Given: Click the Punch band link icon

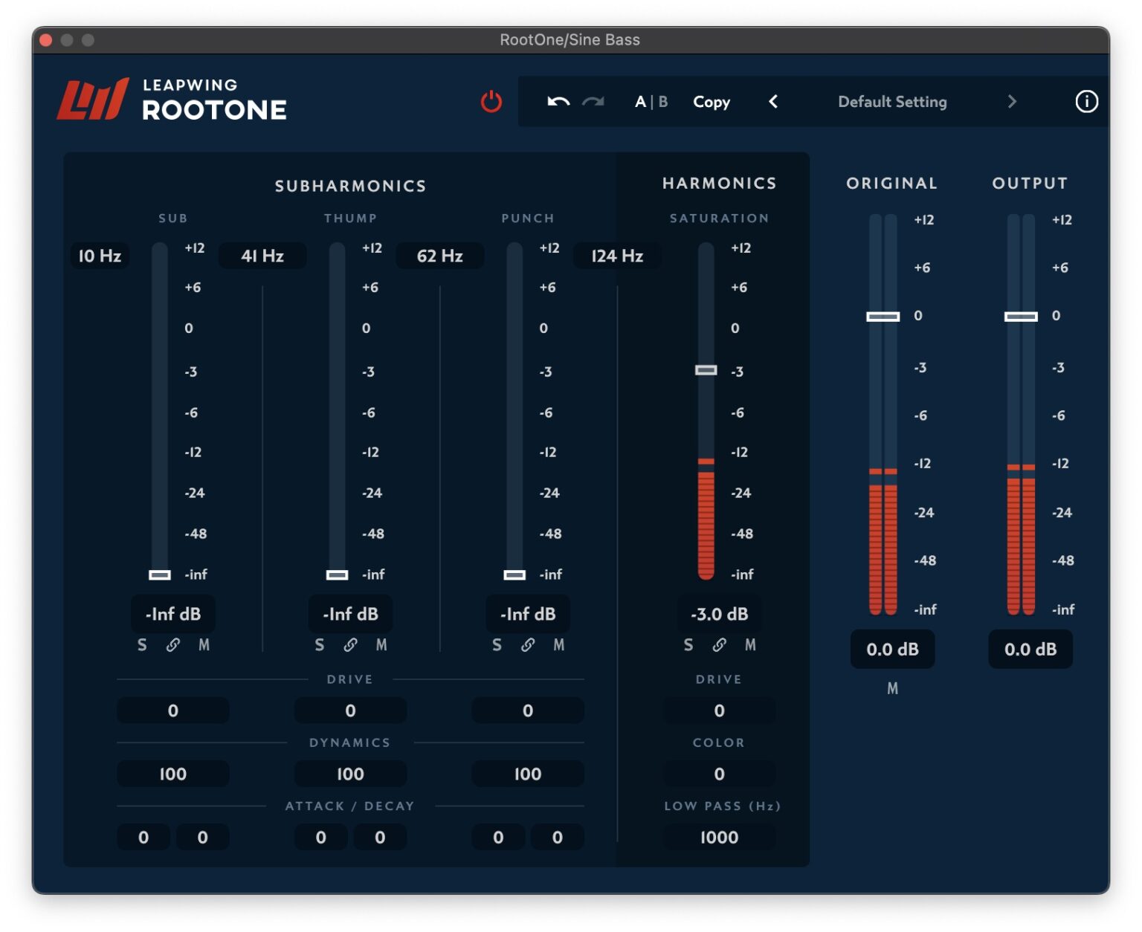Looking at the screenshot, I should (528, 645).
